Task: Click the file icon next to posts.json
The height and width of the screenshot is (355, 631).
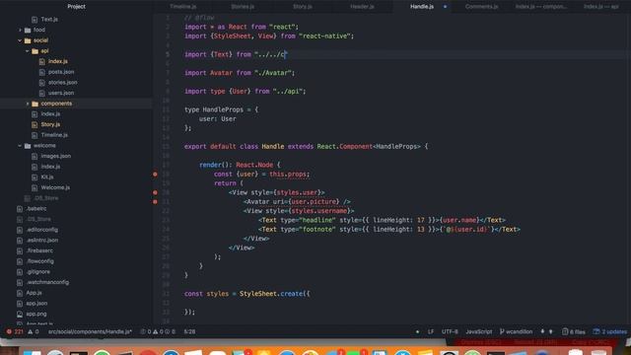Action: [41, 72]
